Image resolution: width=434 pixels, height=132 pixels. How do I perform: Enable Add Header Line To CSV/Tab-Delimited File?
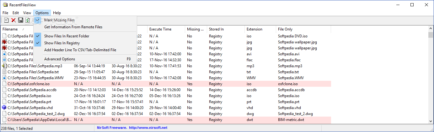tap(85, 50)
